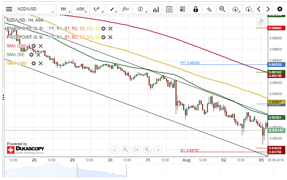The image size is (287, 180).
Task: Remove the SMA (100) indicator
Action: click(41, 63)
